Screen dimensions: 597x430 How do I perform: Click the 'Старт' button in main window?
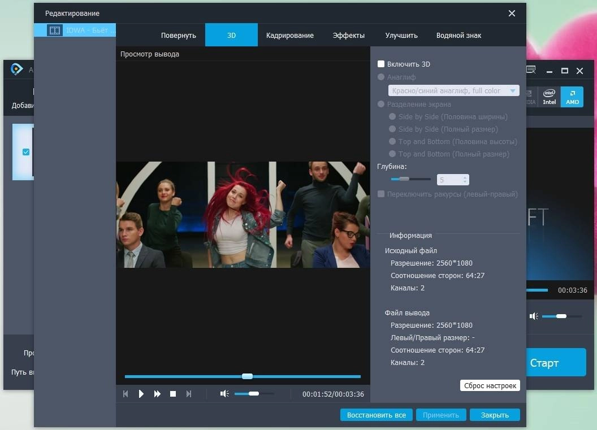556,363
